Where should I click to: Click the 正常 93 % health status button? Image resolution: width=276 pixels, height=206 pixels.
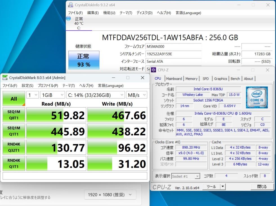84,60
